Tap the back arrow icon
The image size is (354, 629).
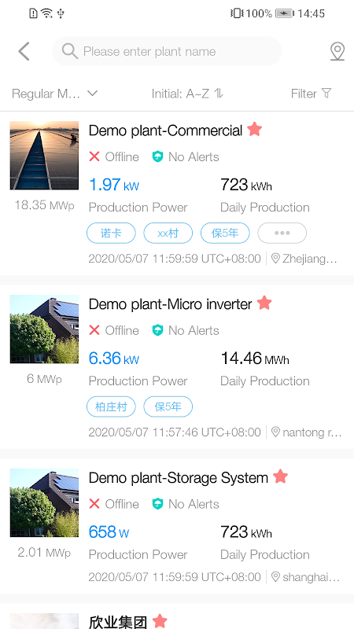pos(24,51)
